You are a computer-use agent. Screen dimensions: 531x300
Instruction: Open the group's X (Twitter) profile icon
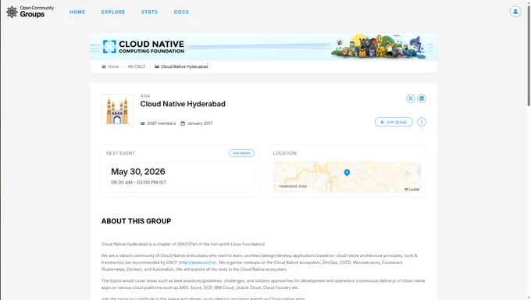(x=411, y=98)
